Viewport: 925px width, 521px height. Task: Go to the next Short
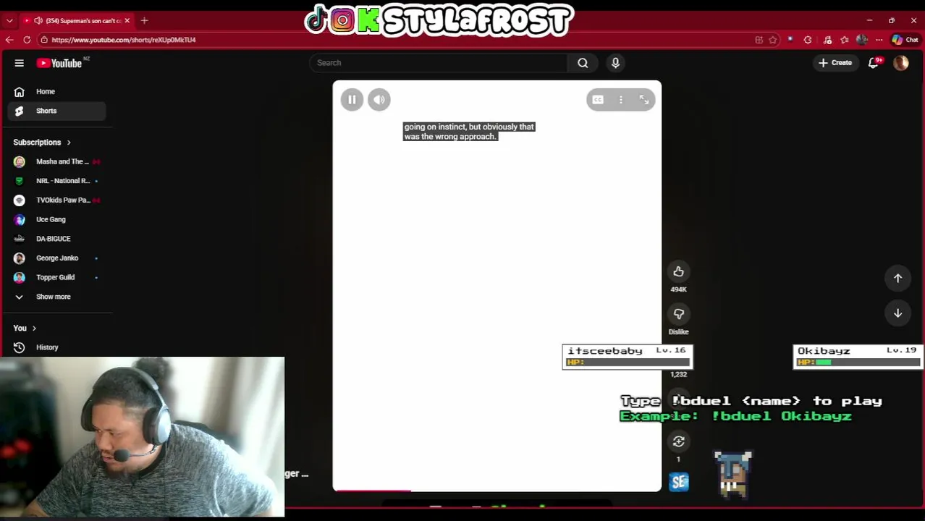897,313
